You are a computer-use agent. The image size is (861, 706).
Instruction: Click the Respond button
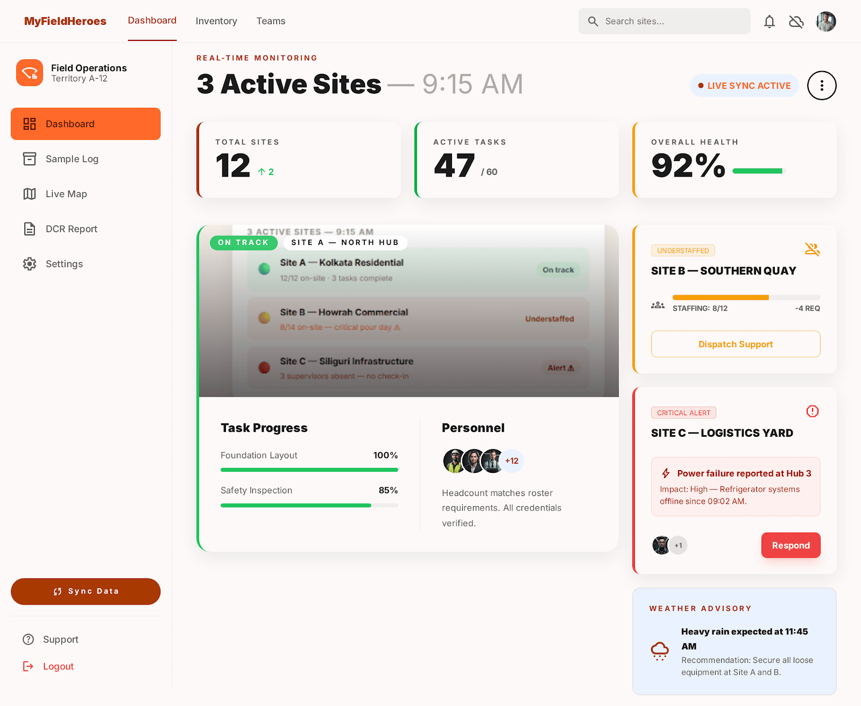(791, 546)
